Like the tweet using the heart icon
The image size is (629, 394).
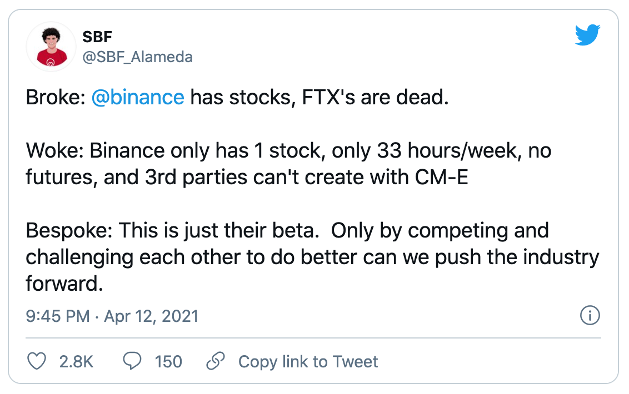click(x=37, y=361)
